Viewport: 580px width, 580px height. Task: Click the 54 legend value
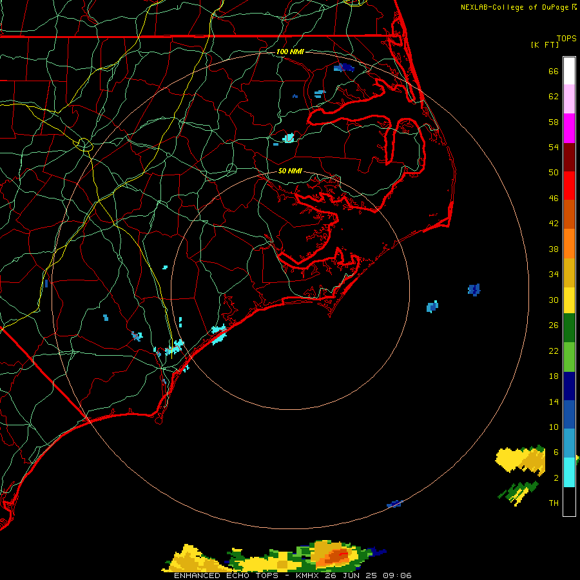(554, 147)
